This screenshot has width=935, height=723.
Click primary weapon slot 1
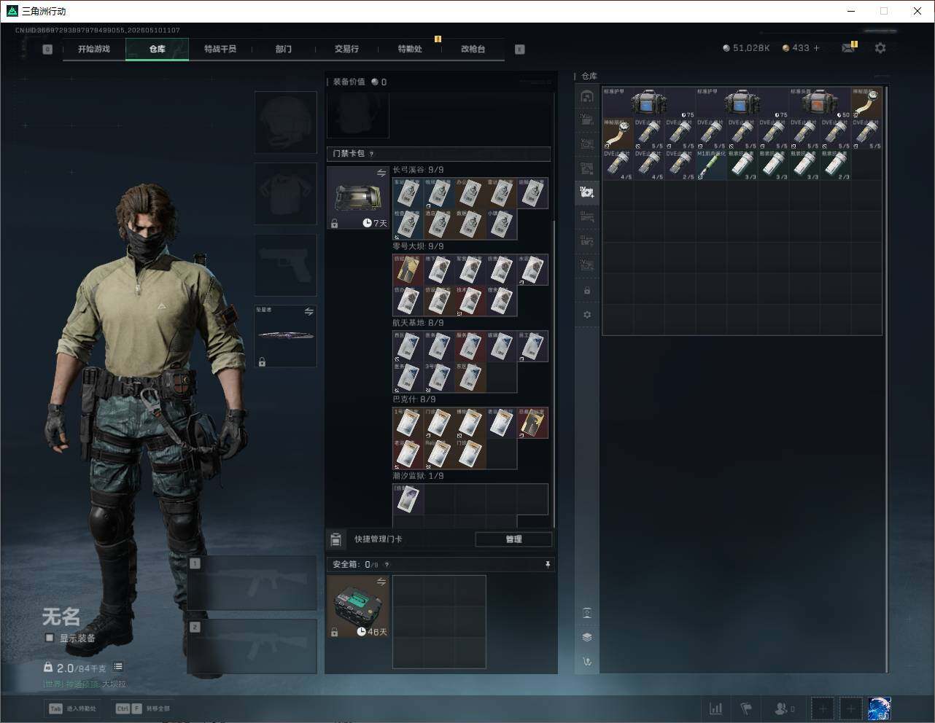point(252,582)
